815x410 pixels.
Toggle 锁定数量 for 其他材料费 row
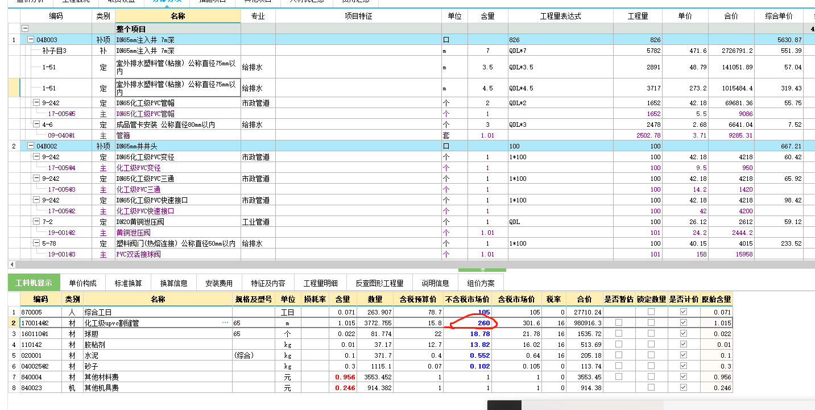[x=651, y=376]
